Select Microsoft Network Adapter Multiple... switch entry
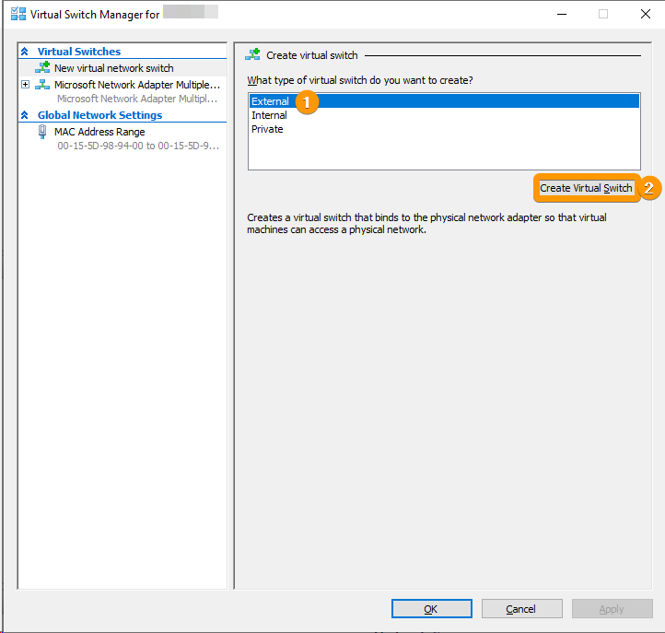Viewport: 665px width, 633px height. click(x=137, y=85)
